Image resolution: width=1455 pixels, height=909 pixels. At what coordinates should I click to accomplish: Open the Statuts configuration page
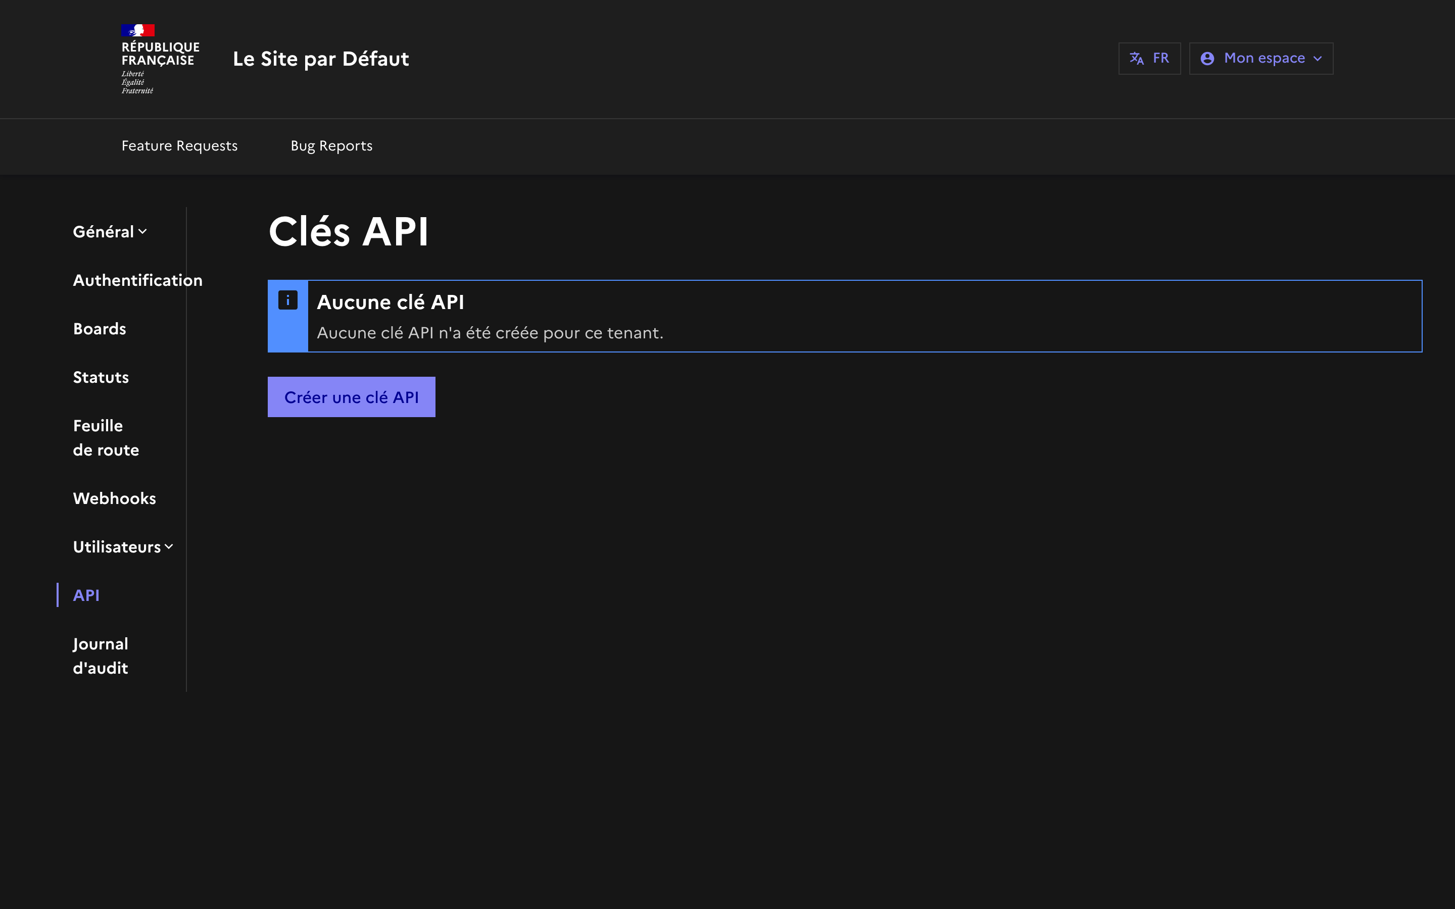coord(101,377)
